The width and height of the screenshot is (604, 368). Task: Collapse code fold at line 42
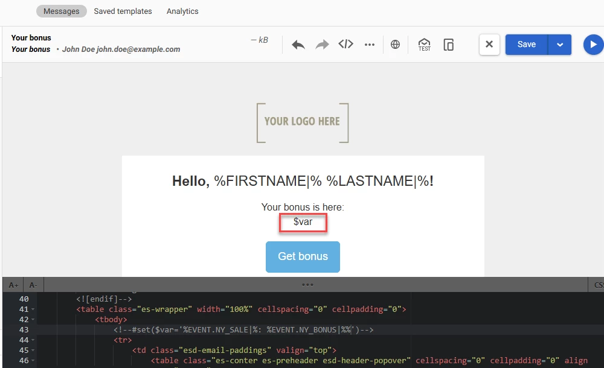point(33,320)
